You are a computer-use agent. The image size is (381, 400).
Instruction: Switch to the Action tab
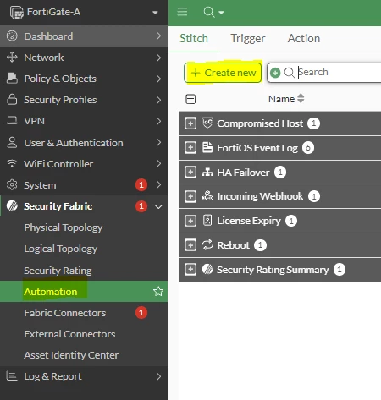(304, 38)
